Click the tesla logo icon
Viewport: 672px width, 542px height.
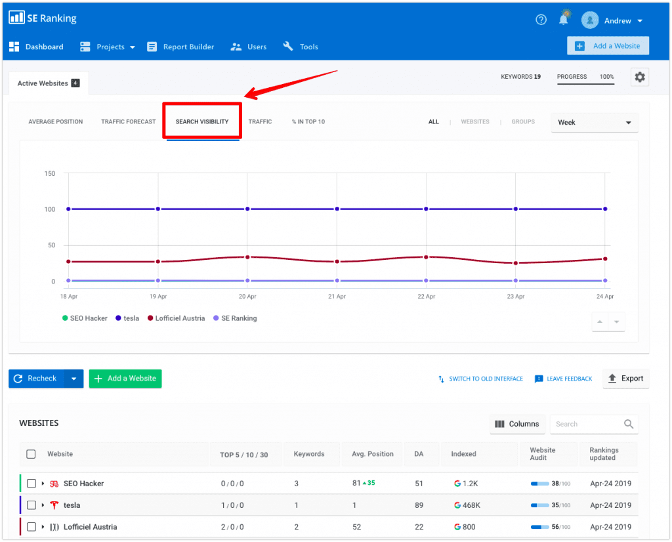point(54,505)
